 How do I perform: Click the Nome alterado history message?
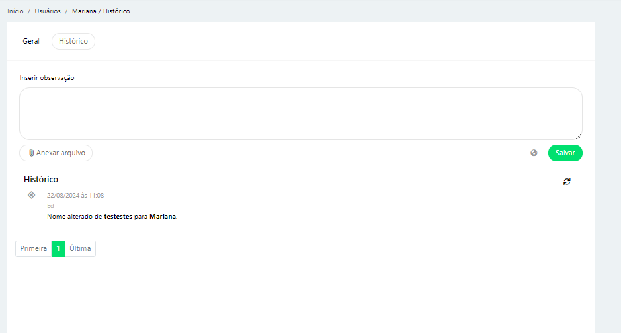pyautogui.click(x=112, y=217)
